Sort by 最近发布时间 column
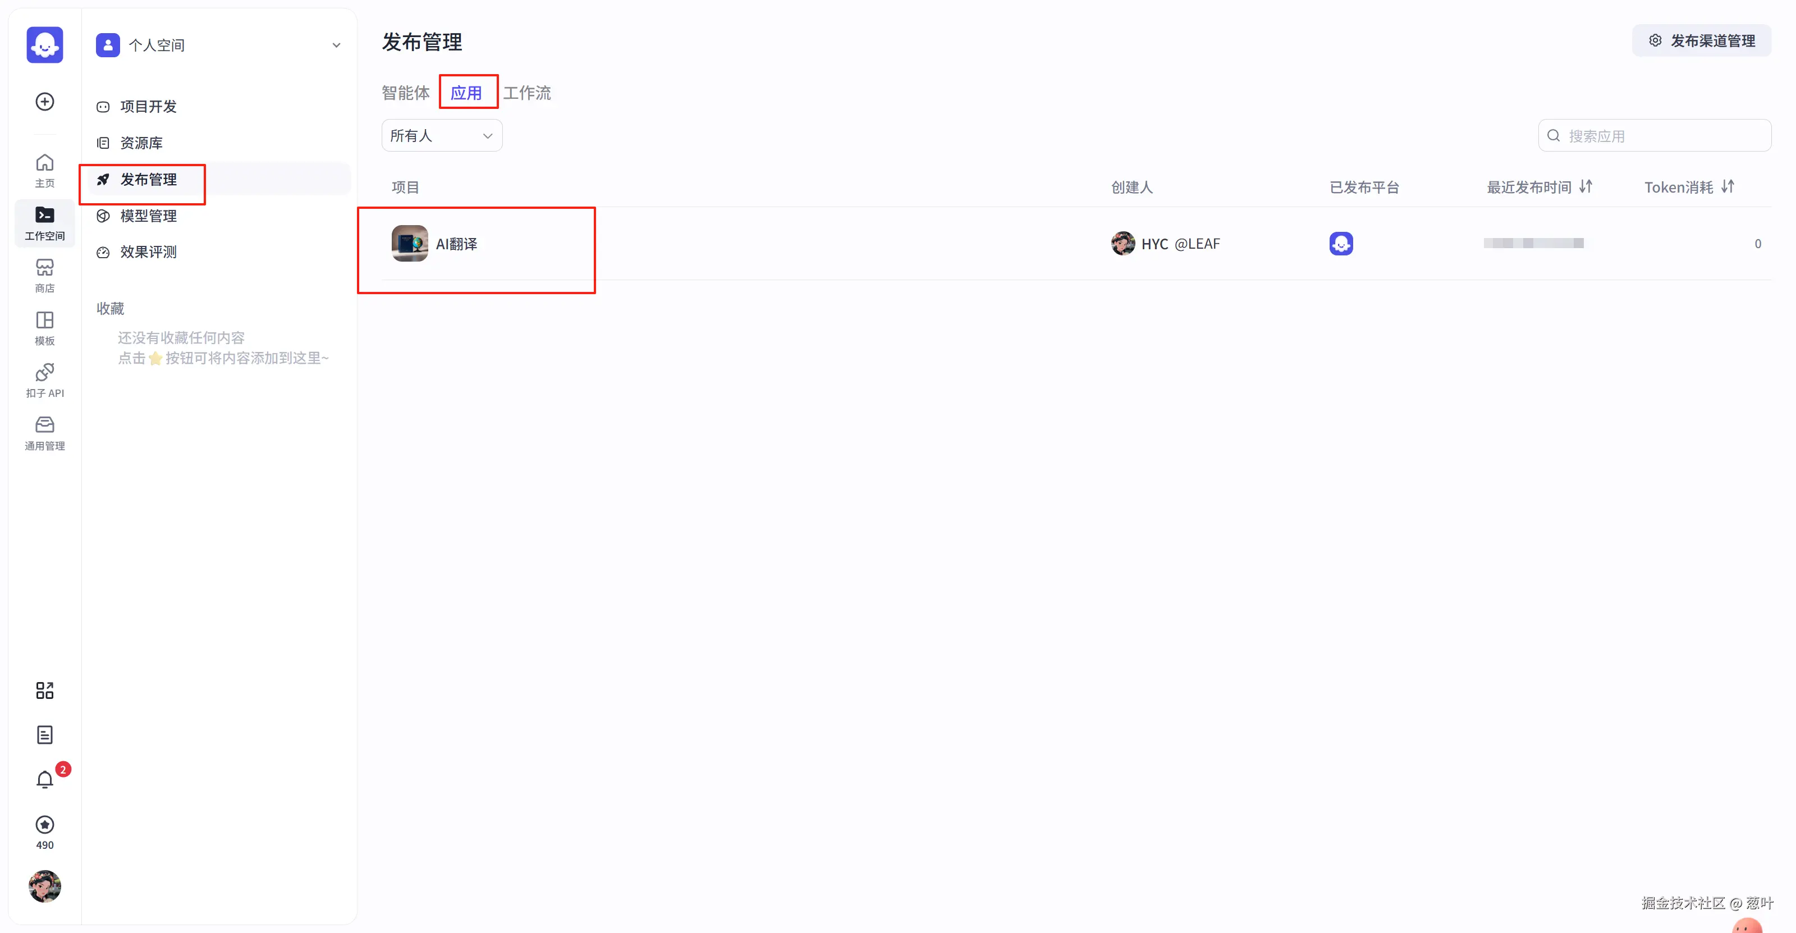1796x933 pixels. pyautogui.click(x=1586, y=187)
